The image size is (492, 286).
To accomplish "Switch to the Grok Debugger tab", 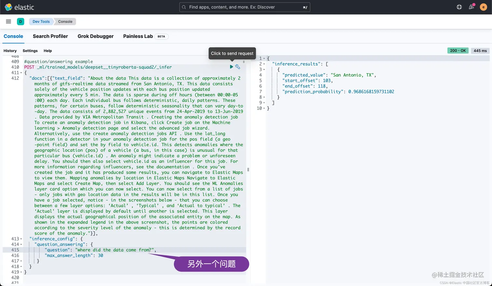I will (x=96, y=36).
